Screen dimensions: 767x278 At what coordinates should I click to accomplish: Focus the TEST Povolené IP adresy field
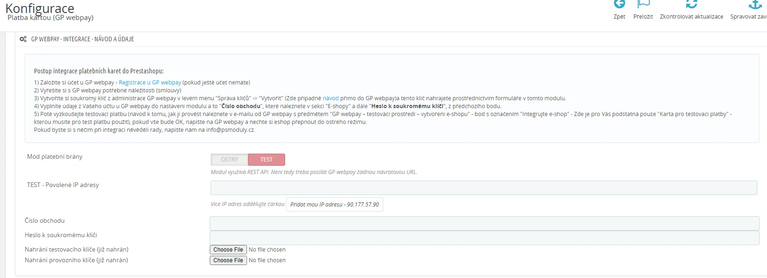[484, 187]
